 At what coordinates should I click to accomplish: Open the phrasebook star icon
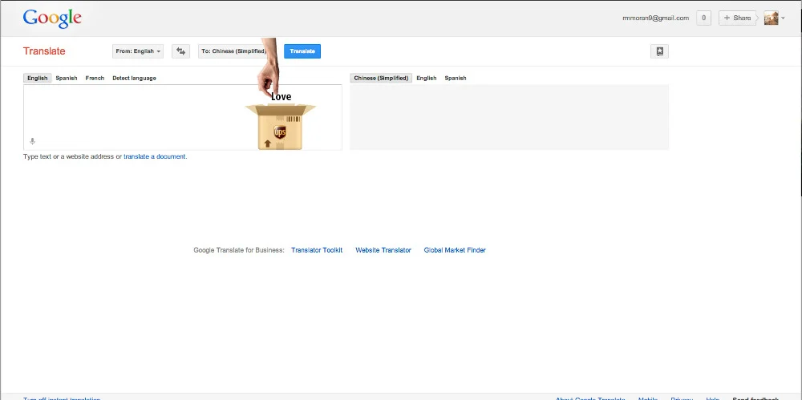click(x=659, y=51)
